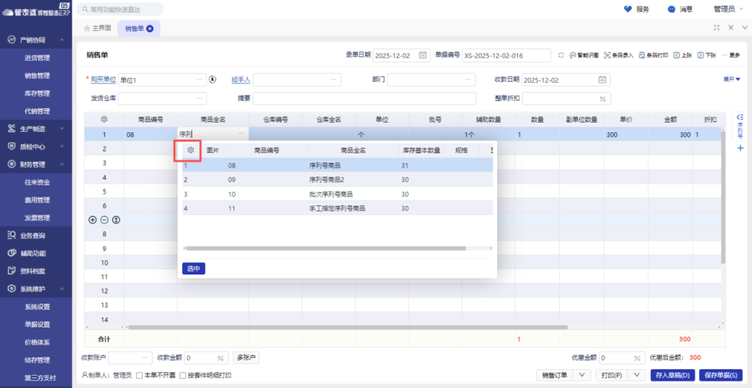Open 库存管理 in sidebar
The image size is (752, 388).
(37, 93)
